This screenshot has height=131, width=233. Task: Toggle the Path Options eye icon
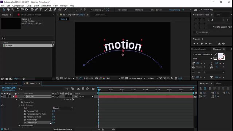pyautogui.click(x=2, y=105)
